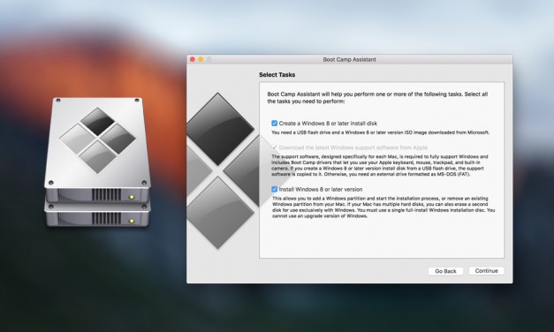554x332 pixels.
Task: Click the Go Back button
Action: [445, 271]
